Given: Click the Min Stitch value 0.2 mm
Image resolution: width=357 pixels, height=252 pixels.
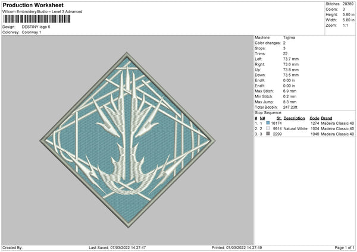Looking at the screenshot, I should (x=290, y=97).
